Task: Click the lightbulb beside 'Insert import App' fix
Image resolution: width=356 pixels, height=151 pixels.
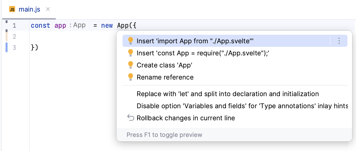Action: (131, 41)
